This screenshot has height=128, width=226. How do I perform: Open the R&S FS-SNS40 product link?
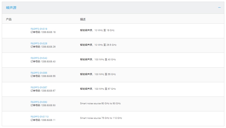point(39,58)
